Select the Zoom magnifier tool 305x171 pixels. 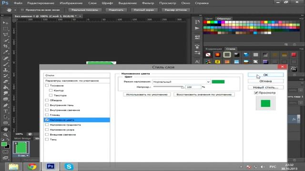pyautogui.click(x=5, y=135)
